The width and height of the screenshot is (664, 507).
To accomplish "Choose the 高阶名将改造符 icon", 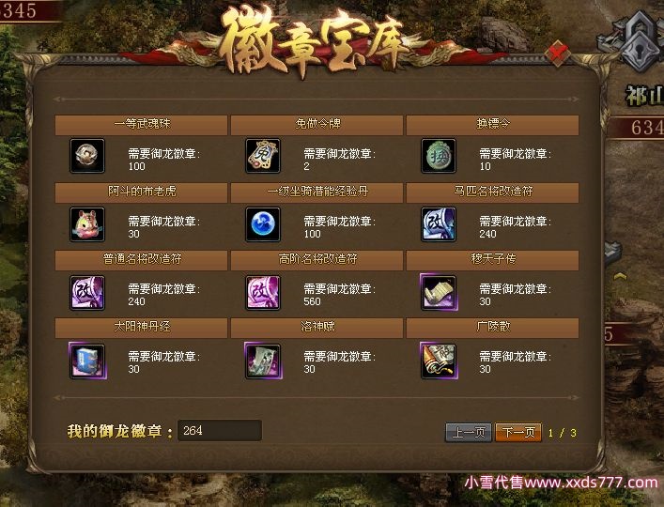I will tap(263, 292).
